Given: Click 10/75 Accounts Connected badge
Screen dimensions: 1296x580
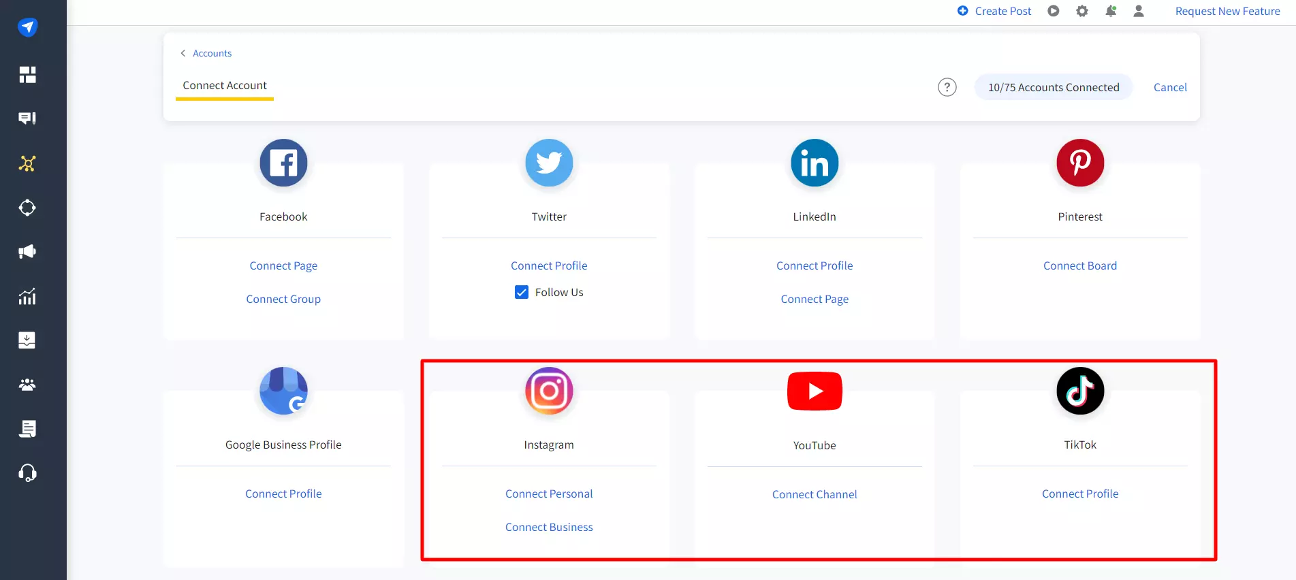Looking at the screenshot, I should pos(1054,87).
